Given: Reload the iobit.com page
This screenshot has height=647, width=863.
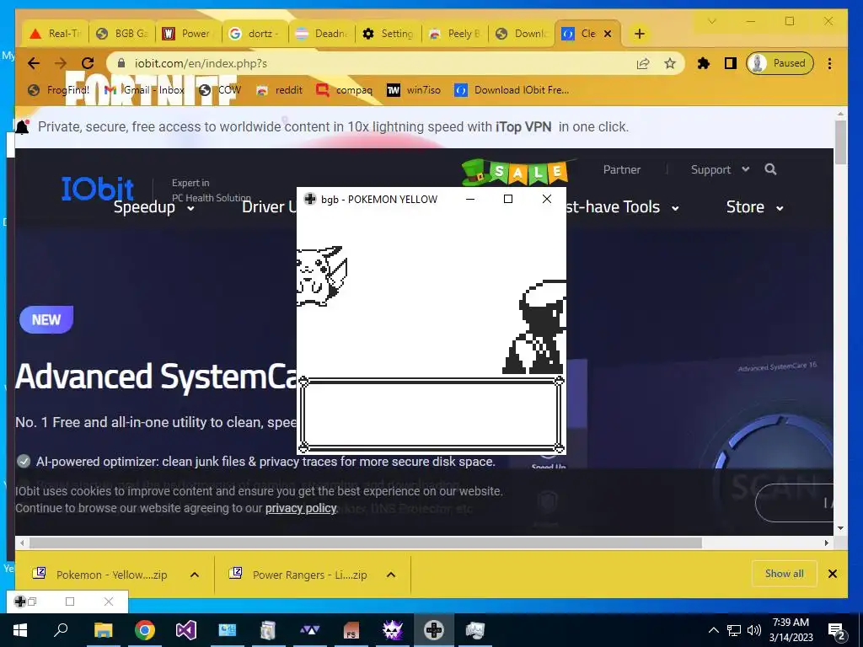Looking at the screenshot, I should [88, 63].
